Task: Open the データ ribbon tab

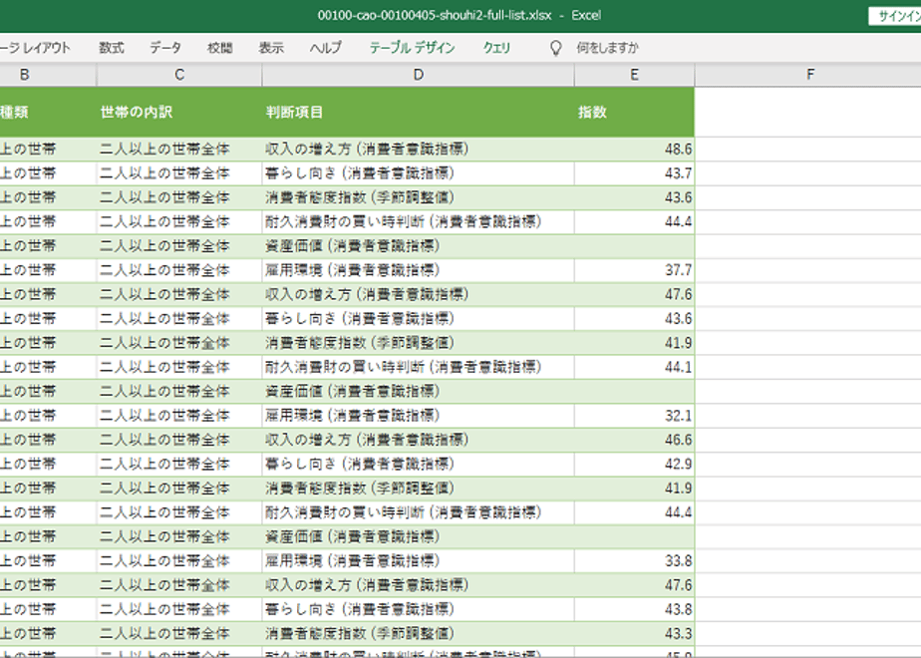Action: click(x=165, y=48)
